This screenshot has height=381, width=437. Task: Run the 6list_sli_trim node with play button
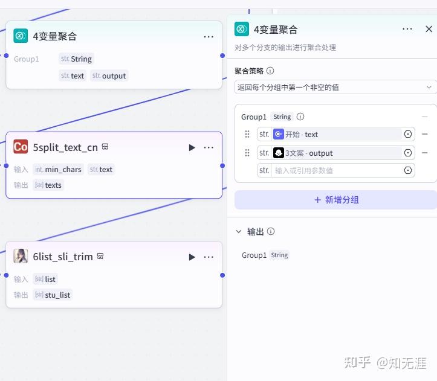192,257
